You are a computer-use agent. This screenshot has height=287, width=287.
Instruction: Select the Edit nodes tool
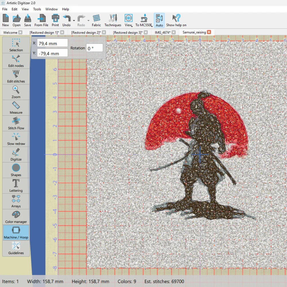coord(16,61)
